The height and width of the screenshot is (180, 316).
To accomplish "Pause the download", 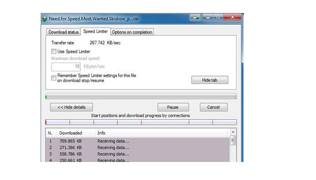I will pos(173,107).
